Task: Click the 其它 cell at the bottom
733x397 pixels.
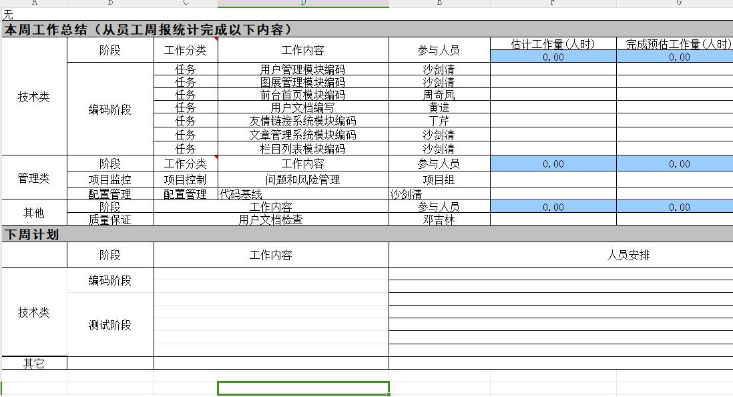Action: coord(33,363)
